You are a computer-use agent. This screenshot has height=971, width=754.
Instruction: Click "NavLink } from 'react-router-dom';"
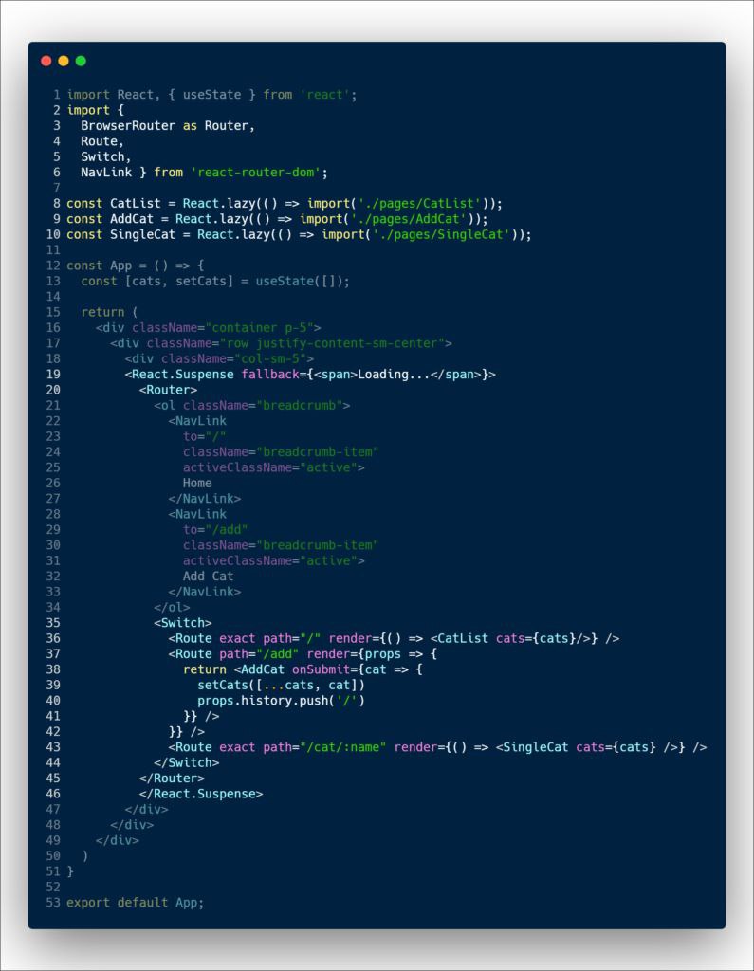[x=204, y=173]
